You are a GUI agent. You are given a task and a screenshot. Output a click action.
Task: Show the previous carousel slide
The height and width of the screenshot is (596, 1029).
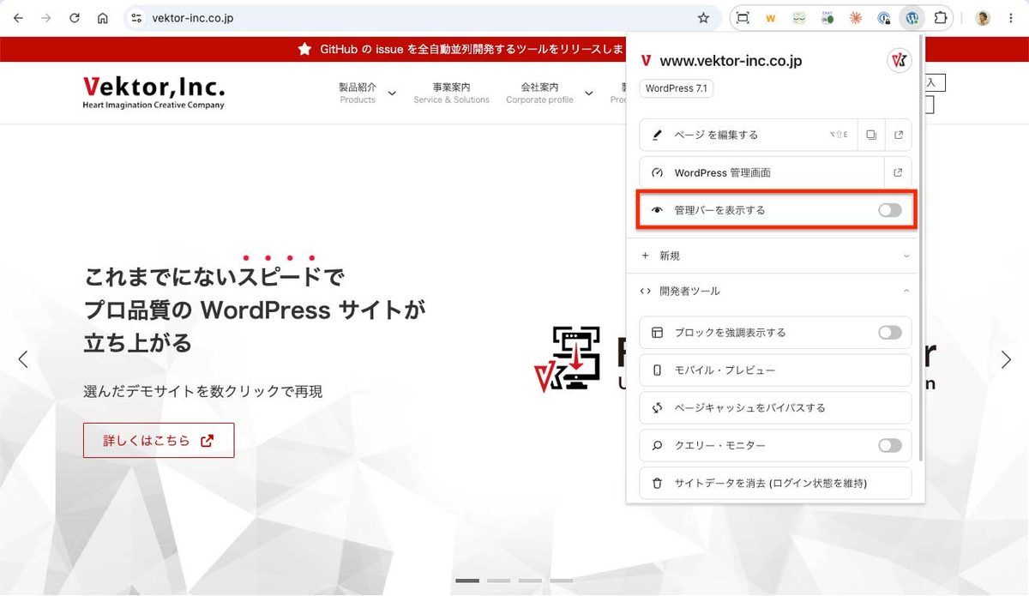pos(23,359)
